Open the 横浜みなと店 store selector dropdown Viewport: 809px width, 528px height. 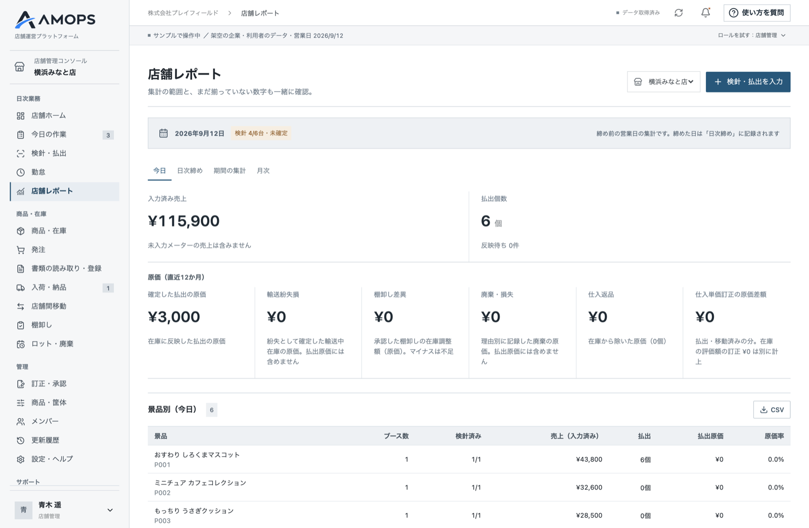[x=663, y=82]
